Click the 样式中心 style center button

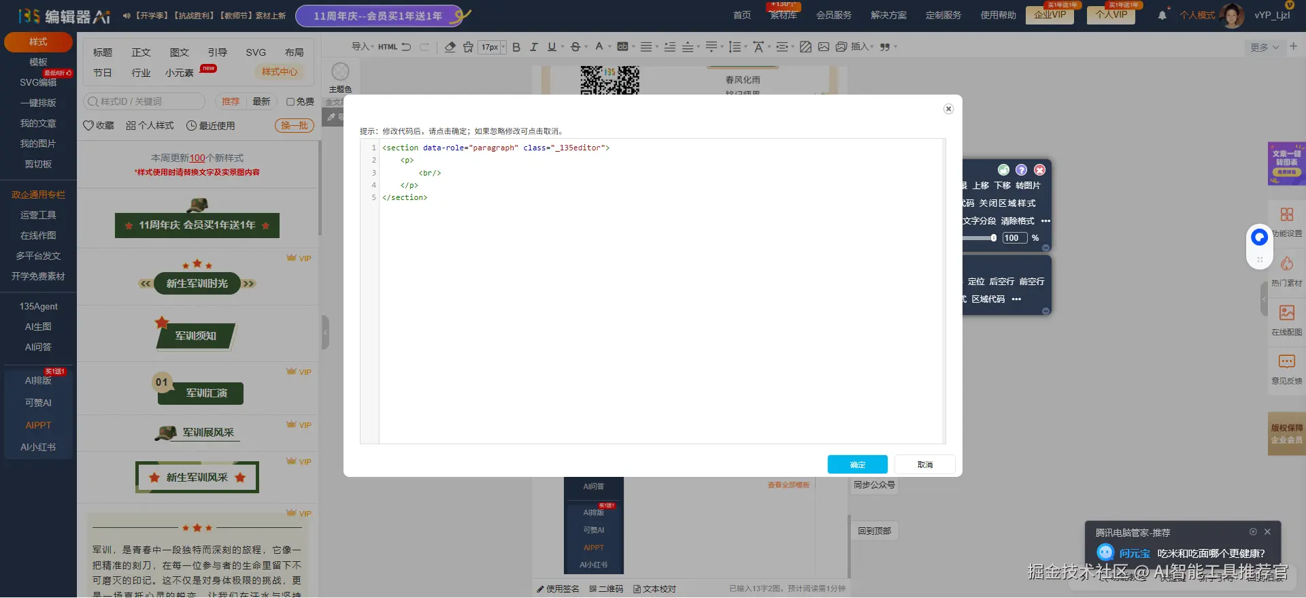[x=280, y=71]
